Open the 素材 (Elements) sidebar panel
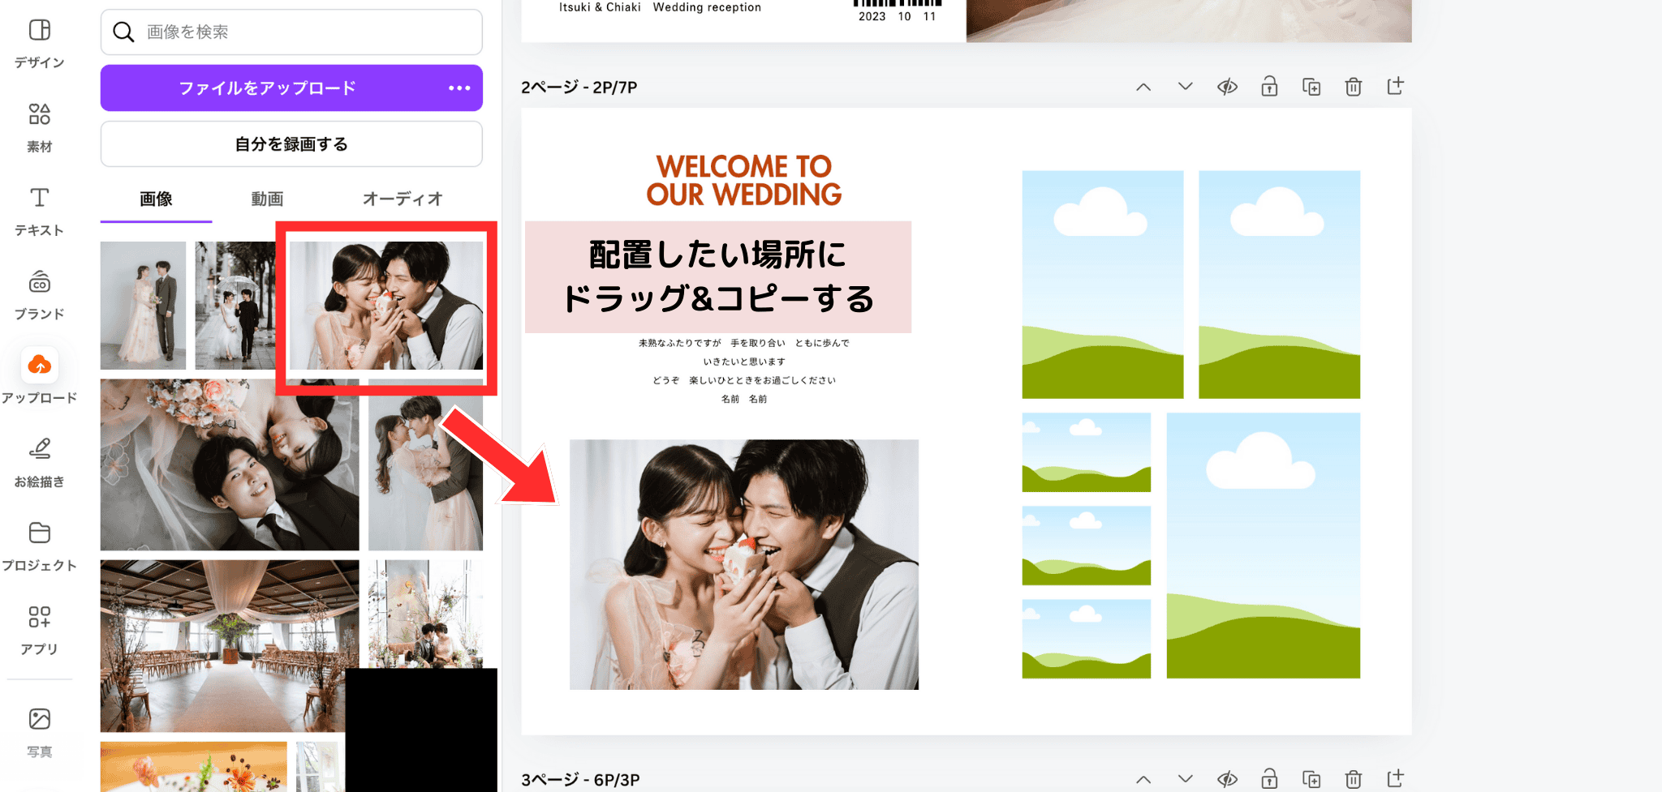The image size is (1662, 792). pyautogui.click(x=39, y=127)
